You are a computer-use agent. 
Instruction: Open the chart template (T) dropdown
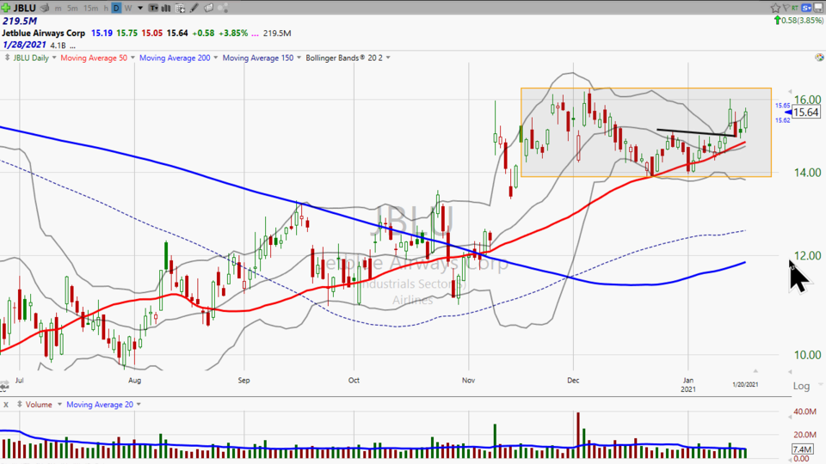[153, 8]
